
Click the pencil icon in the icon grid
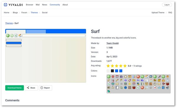117,80
